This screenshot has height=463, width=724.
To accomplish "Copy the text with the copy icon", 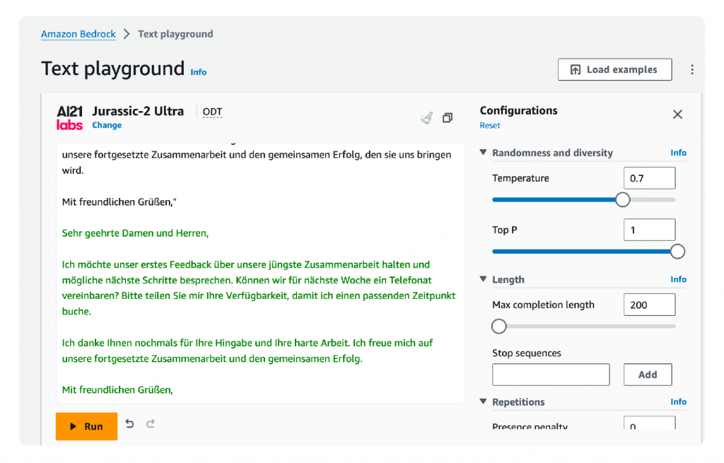I will (448, 117).
